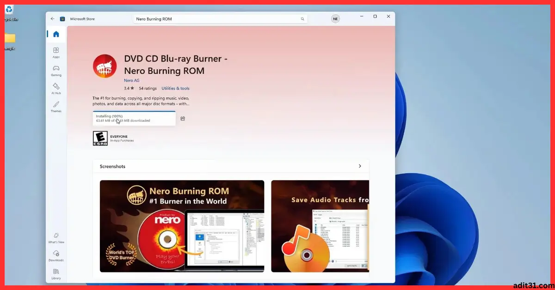Close the Microsoft Store window

pyautogui.click(x=388, y=17)
